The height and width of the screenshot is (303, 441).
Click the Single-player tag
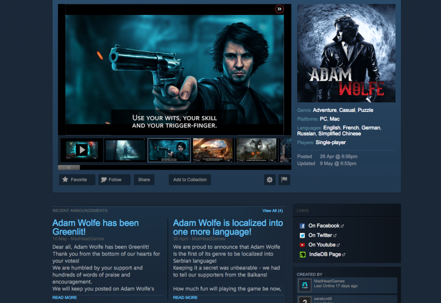(330, 142)
